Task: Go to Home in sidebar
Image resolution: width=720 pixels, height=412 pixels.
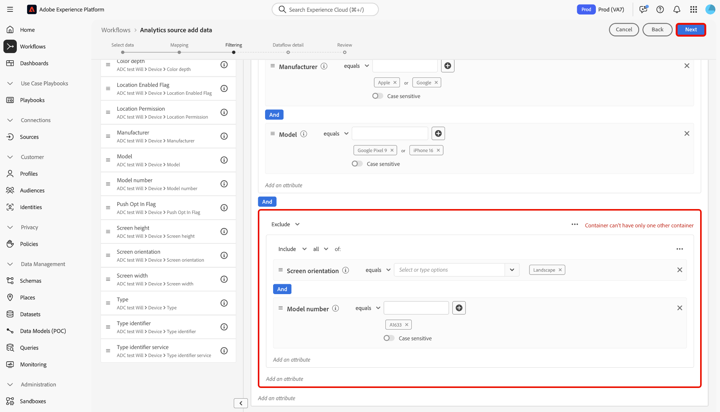Action: [27, 30]
